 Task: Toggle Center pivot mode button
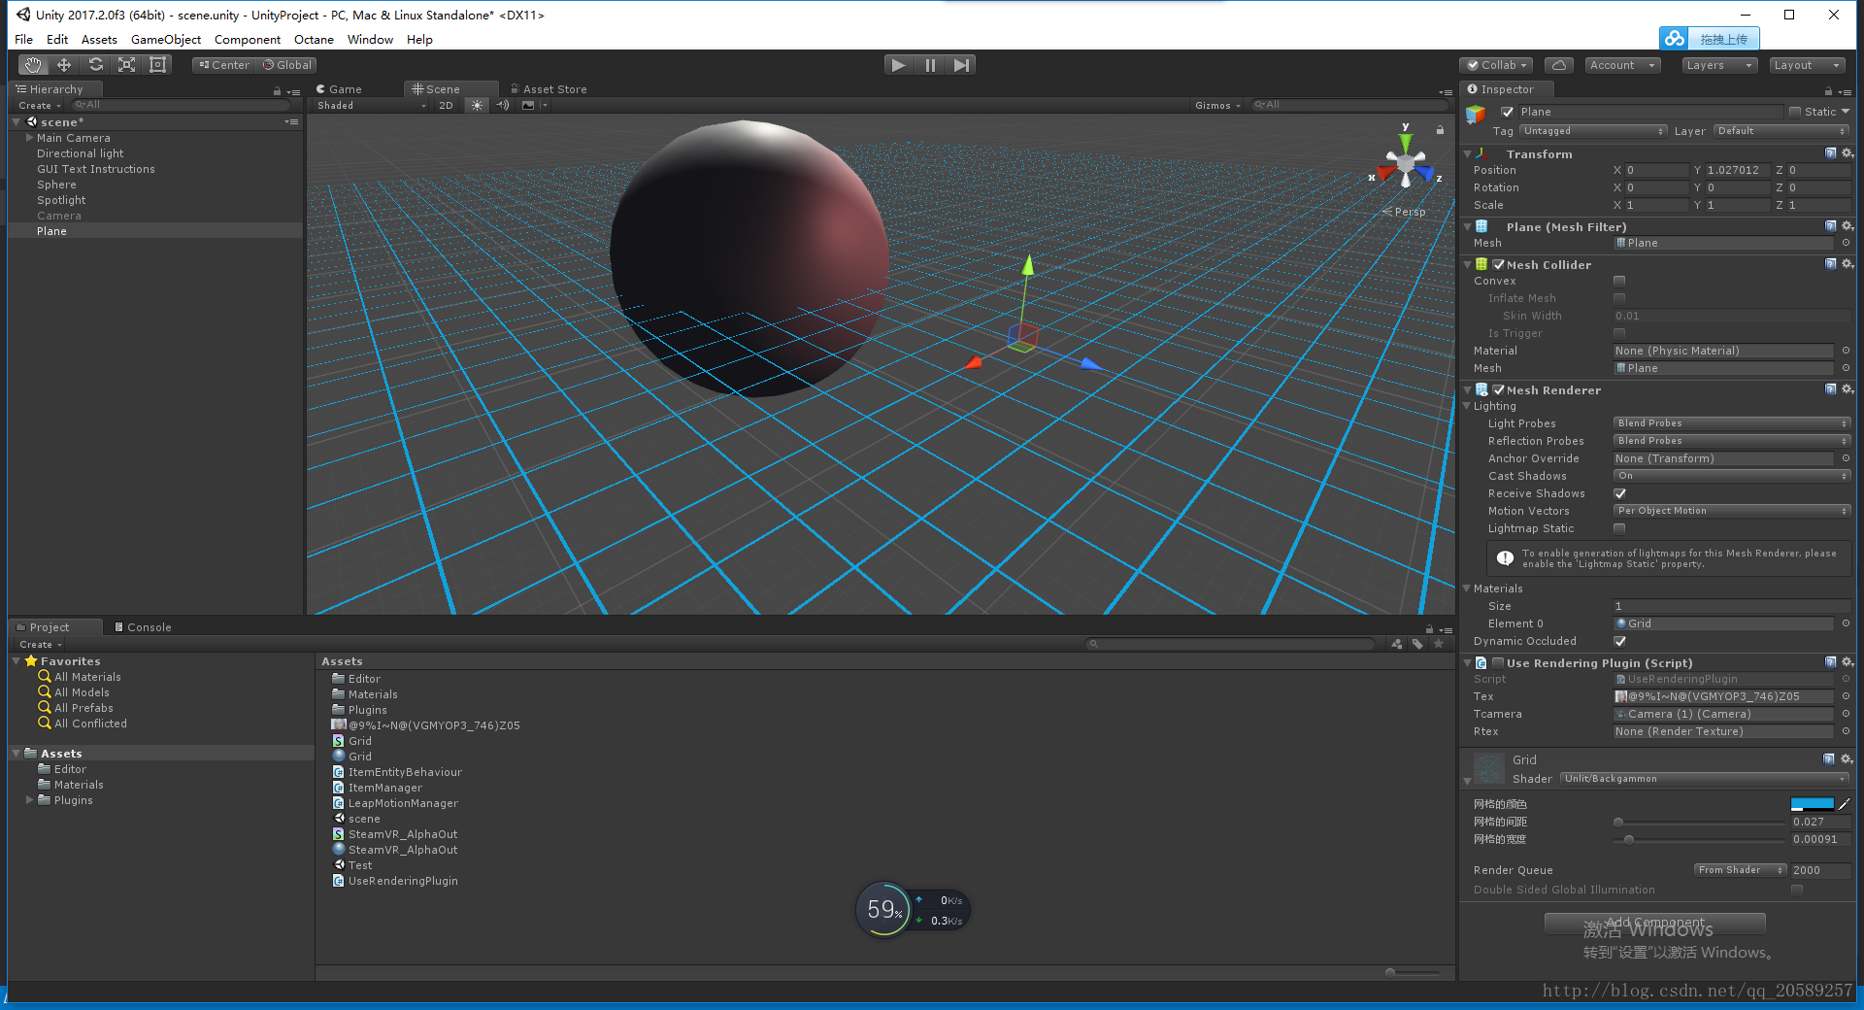pos(224,65)
